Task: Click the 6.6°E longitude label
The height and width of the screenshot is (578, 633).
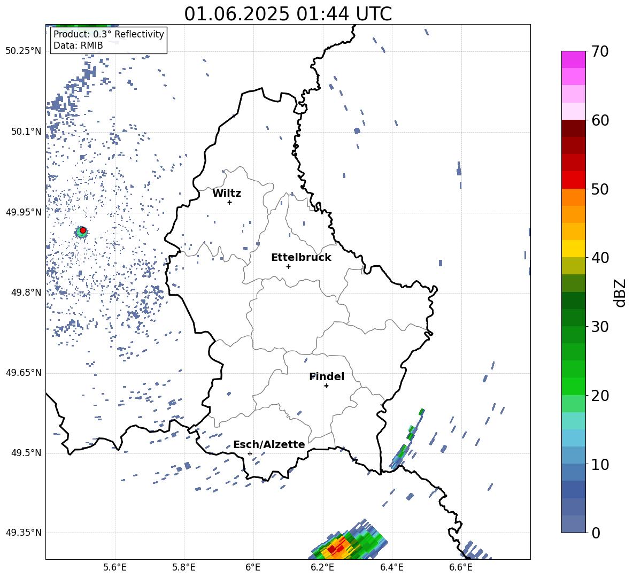Action: point(461,567)
